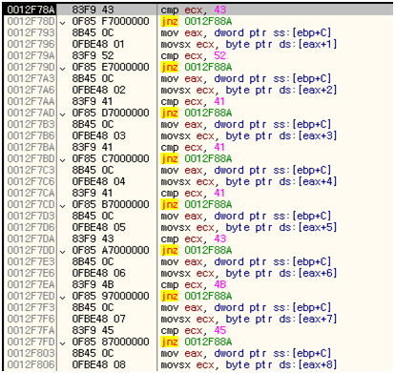Click jump arrow on row 0012F7BD
Screen dimensions: 395x373
[63, 159]
